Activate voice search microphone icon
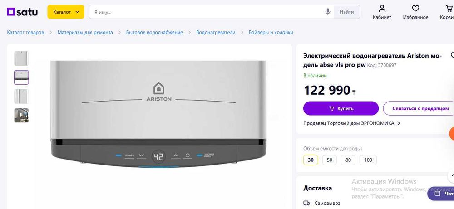Screen dimensions: 454x209 click(327, 12)
